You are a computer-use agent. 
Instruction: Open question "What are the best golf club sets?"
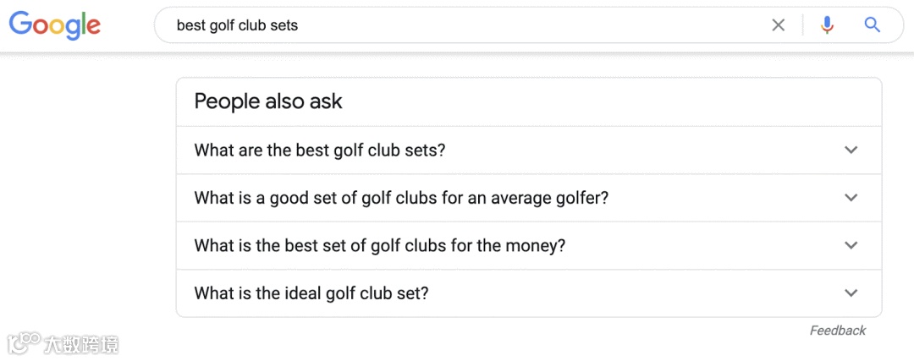pyautogui.click(x=320, y=150)
